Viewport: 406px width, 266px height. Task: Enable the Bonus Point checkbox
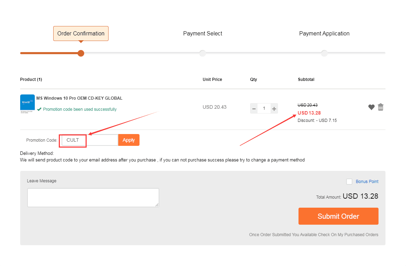click(349, 182)
